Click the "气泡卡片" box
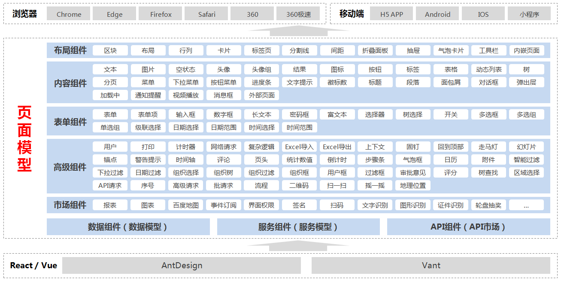 [x=451, y=50]
